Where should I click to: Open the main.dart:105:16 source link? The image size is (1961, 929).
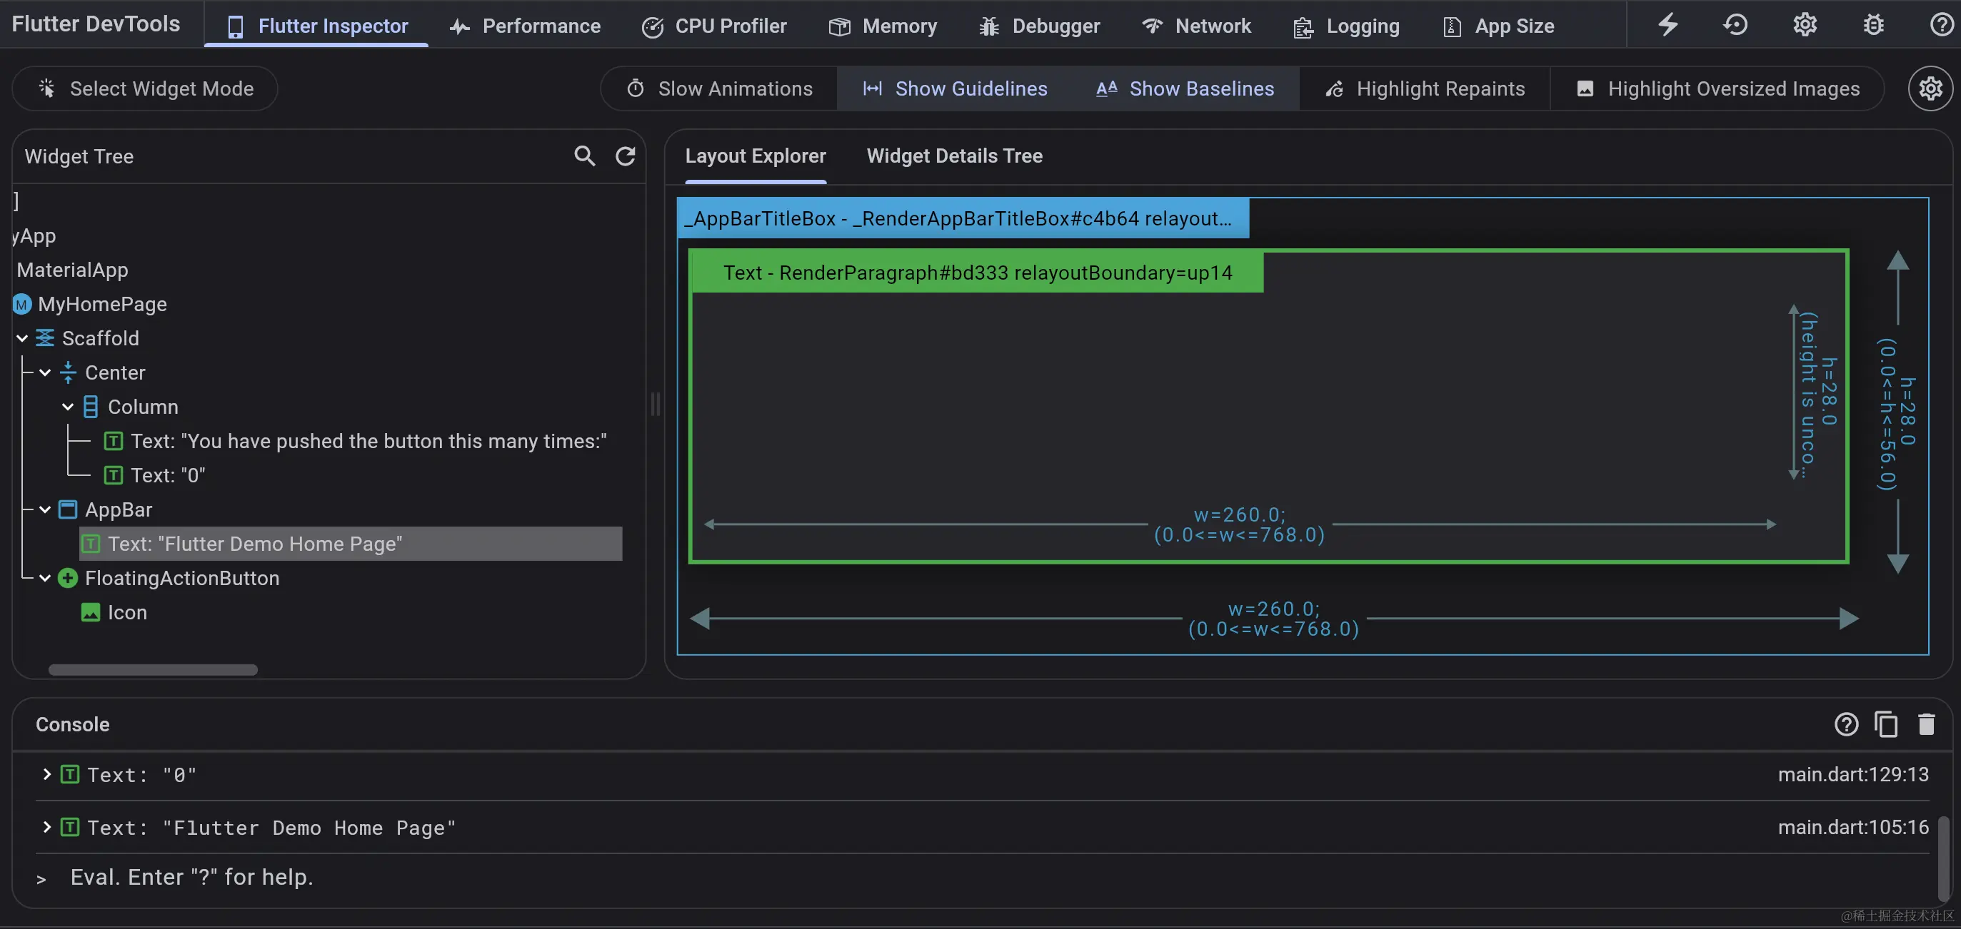tap(1853, 827)
